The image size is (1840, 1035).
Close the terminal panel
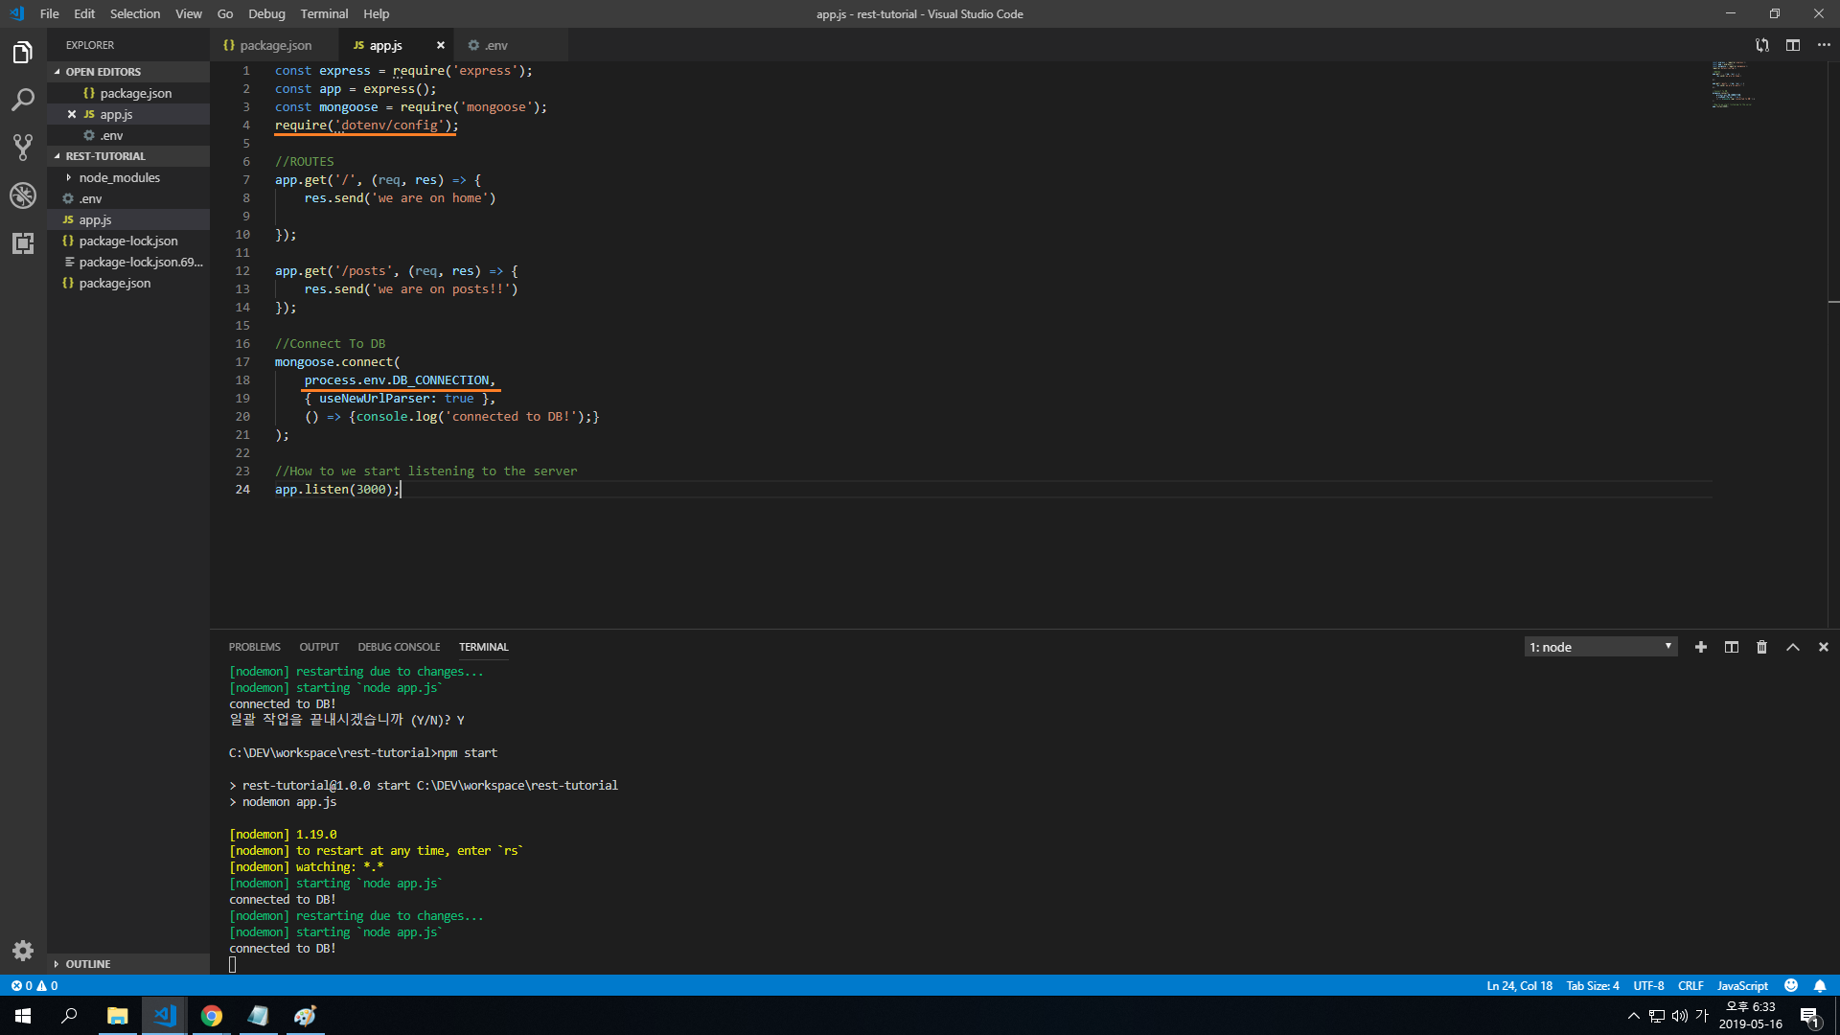click(1823, 647)
